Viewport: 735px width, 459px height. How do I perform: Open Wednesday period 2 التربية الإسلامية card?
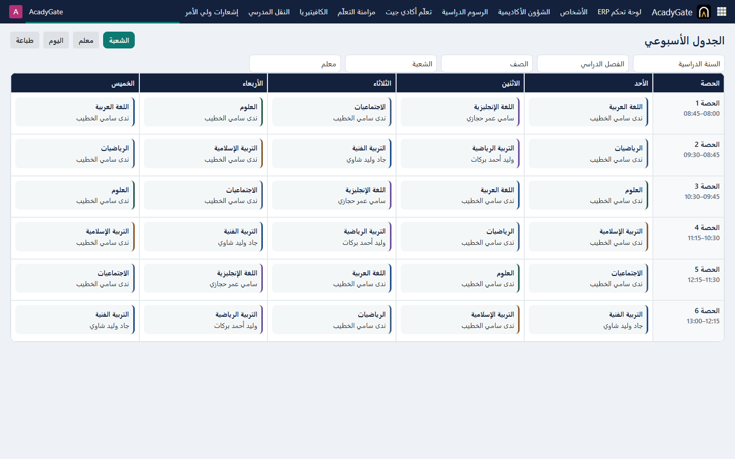pyautogui.click(x=203, y=154)
